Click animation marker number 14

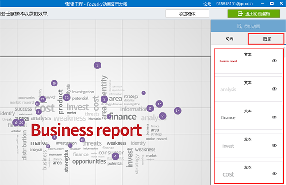pyautogui.click(x=178, y=111)
